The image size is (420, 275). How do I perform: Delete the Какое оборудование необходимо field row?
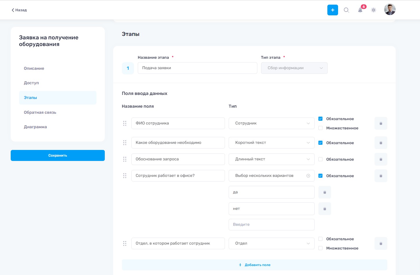pos(381,143)
